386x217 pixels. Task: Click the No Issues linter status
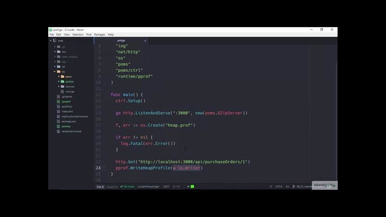(127, 186)
